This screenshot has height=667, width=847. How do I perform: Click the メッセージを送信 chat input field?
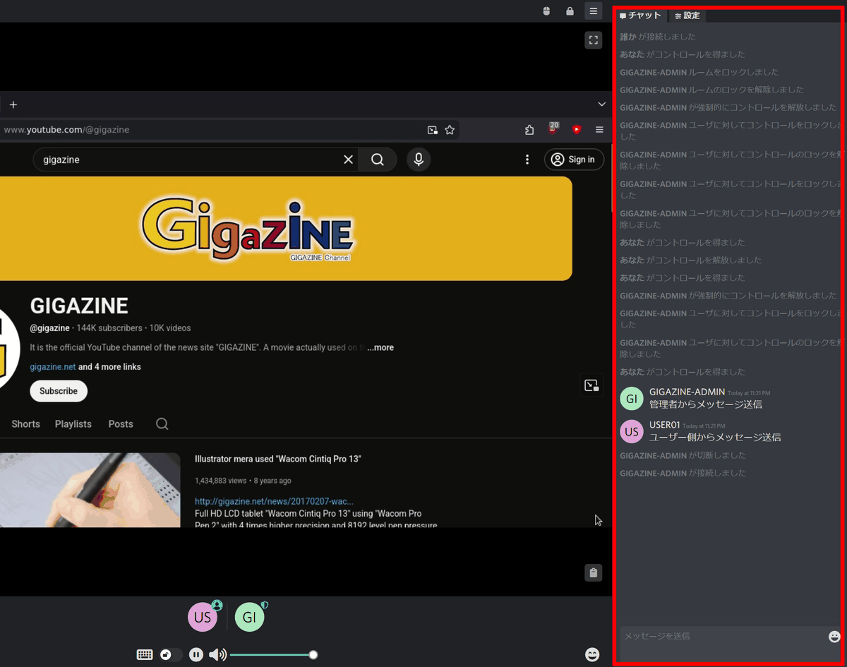(x=721, y=636)
